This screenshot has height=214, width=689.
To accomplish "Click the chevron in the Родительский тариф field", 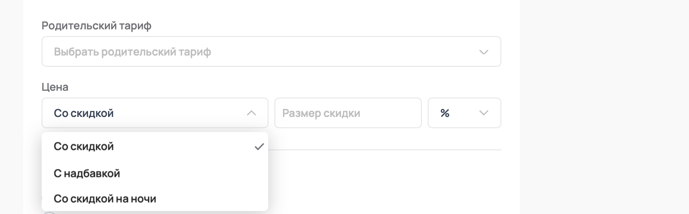I will (x=483, y=52).
